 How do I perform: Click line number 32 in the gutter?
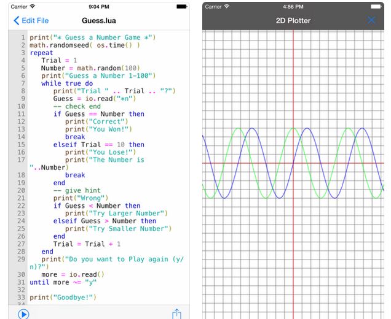click(21, 290)
